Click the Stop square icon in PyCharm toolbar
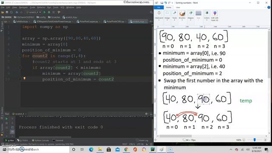This screenshot has height=153, width=272. 54,12
